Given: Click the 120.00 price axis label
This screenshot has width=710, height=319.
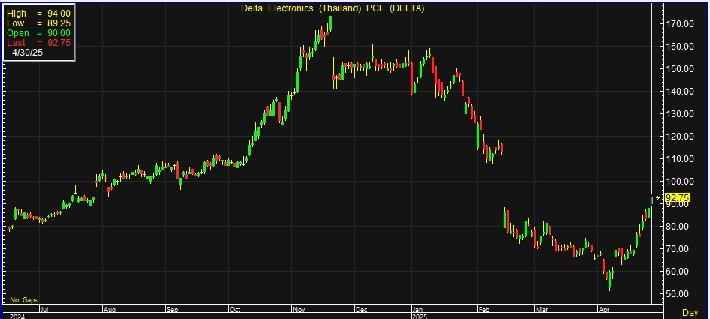Looking at the screenshot, I should (681, 137).
